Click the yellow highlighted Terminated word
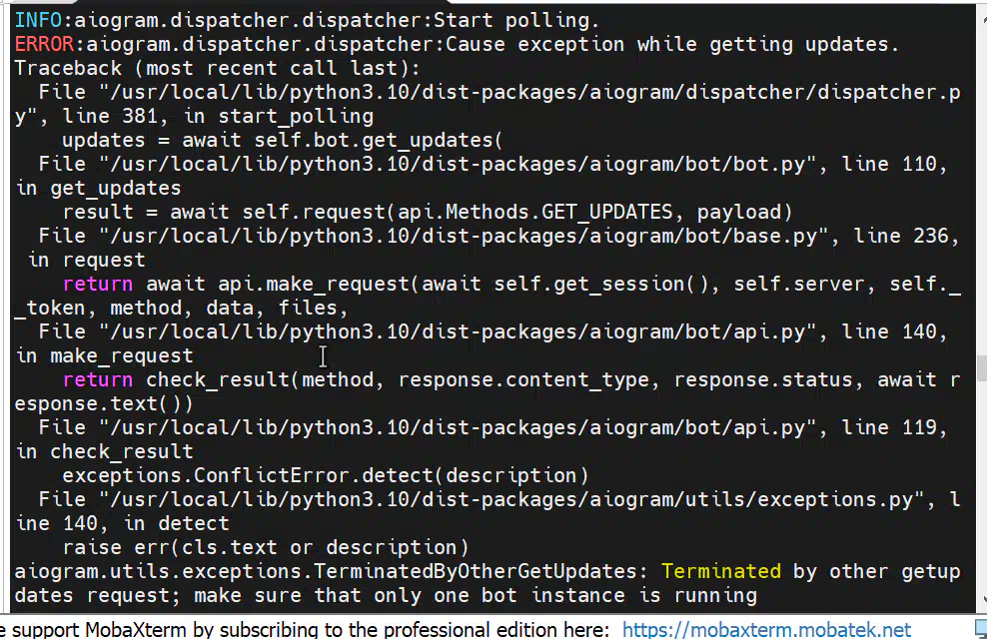This screenshot has height=639, width=987. click(720, 571)
